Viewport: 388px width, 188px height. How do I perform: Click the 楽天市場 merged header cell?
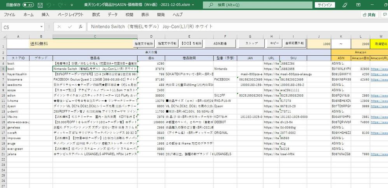pos(169,52)
